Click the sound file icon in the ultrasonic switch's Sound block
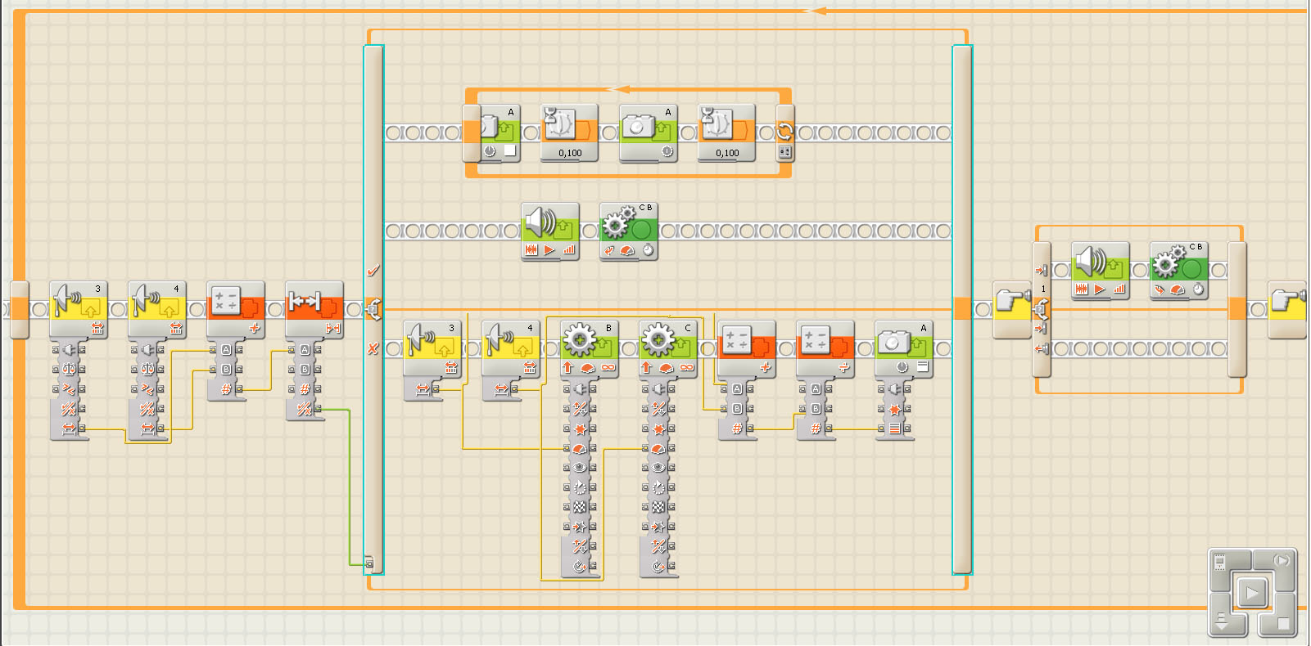Screen dimensions: 1311x646 coord(531,250)
